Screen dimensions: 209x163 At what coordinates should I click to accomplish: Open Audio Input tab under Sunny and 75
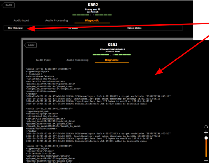point(21,20)
